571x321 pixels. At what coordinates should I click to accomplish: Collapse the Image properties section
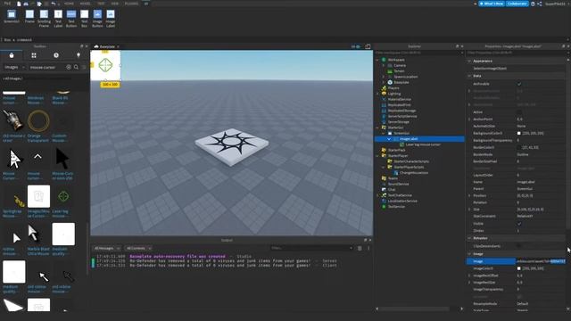click(469, 253)
